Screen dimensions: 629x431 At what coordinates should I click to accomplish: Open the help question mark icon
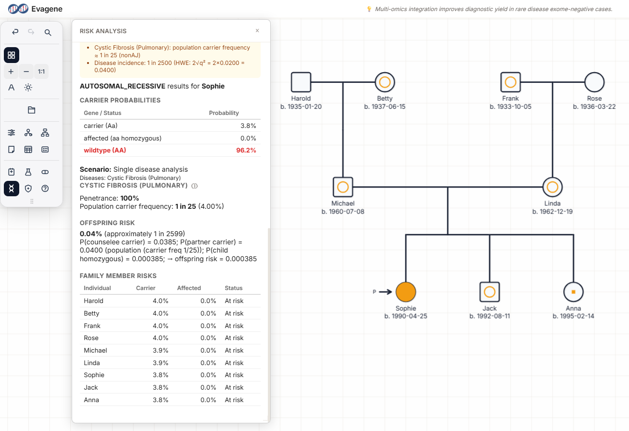point(45,188)
